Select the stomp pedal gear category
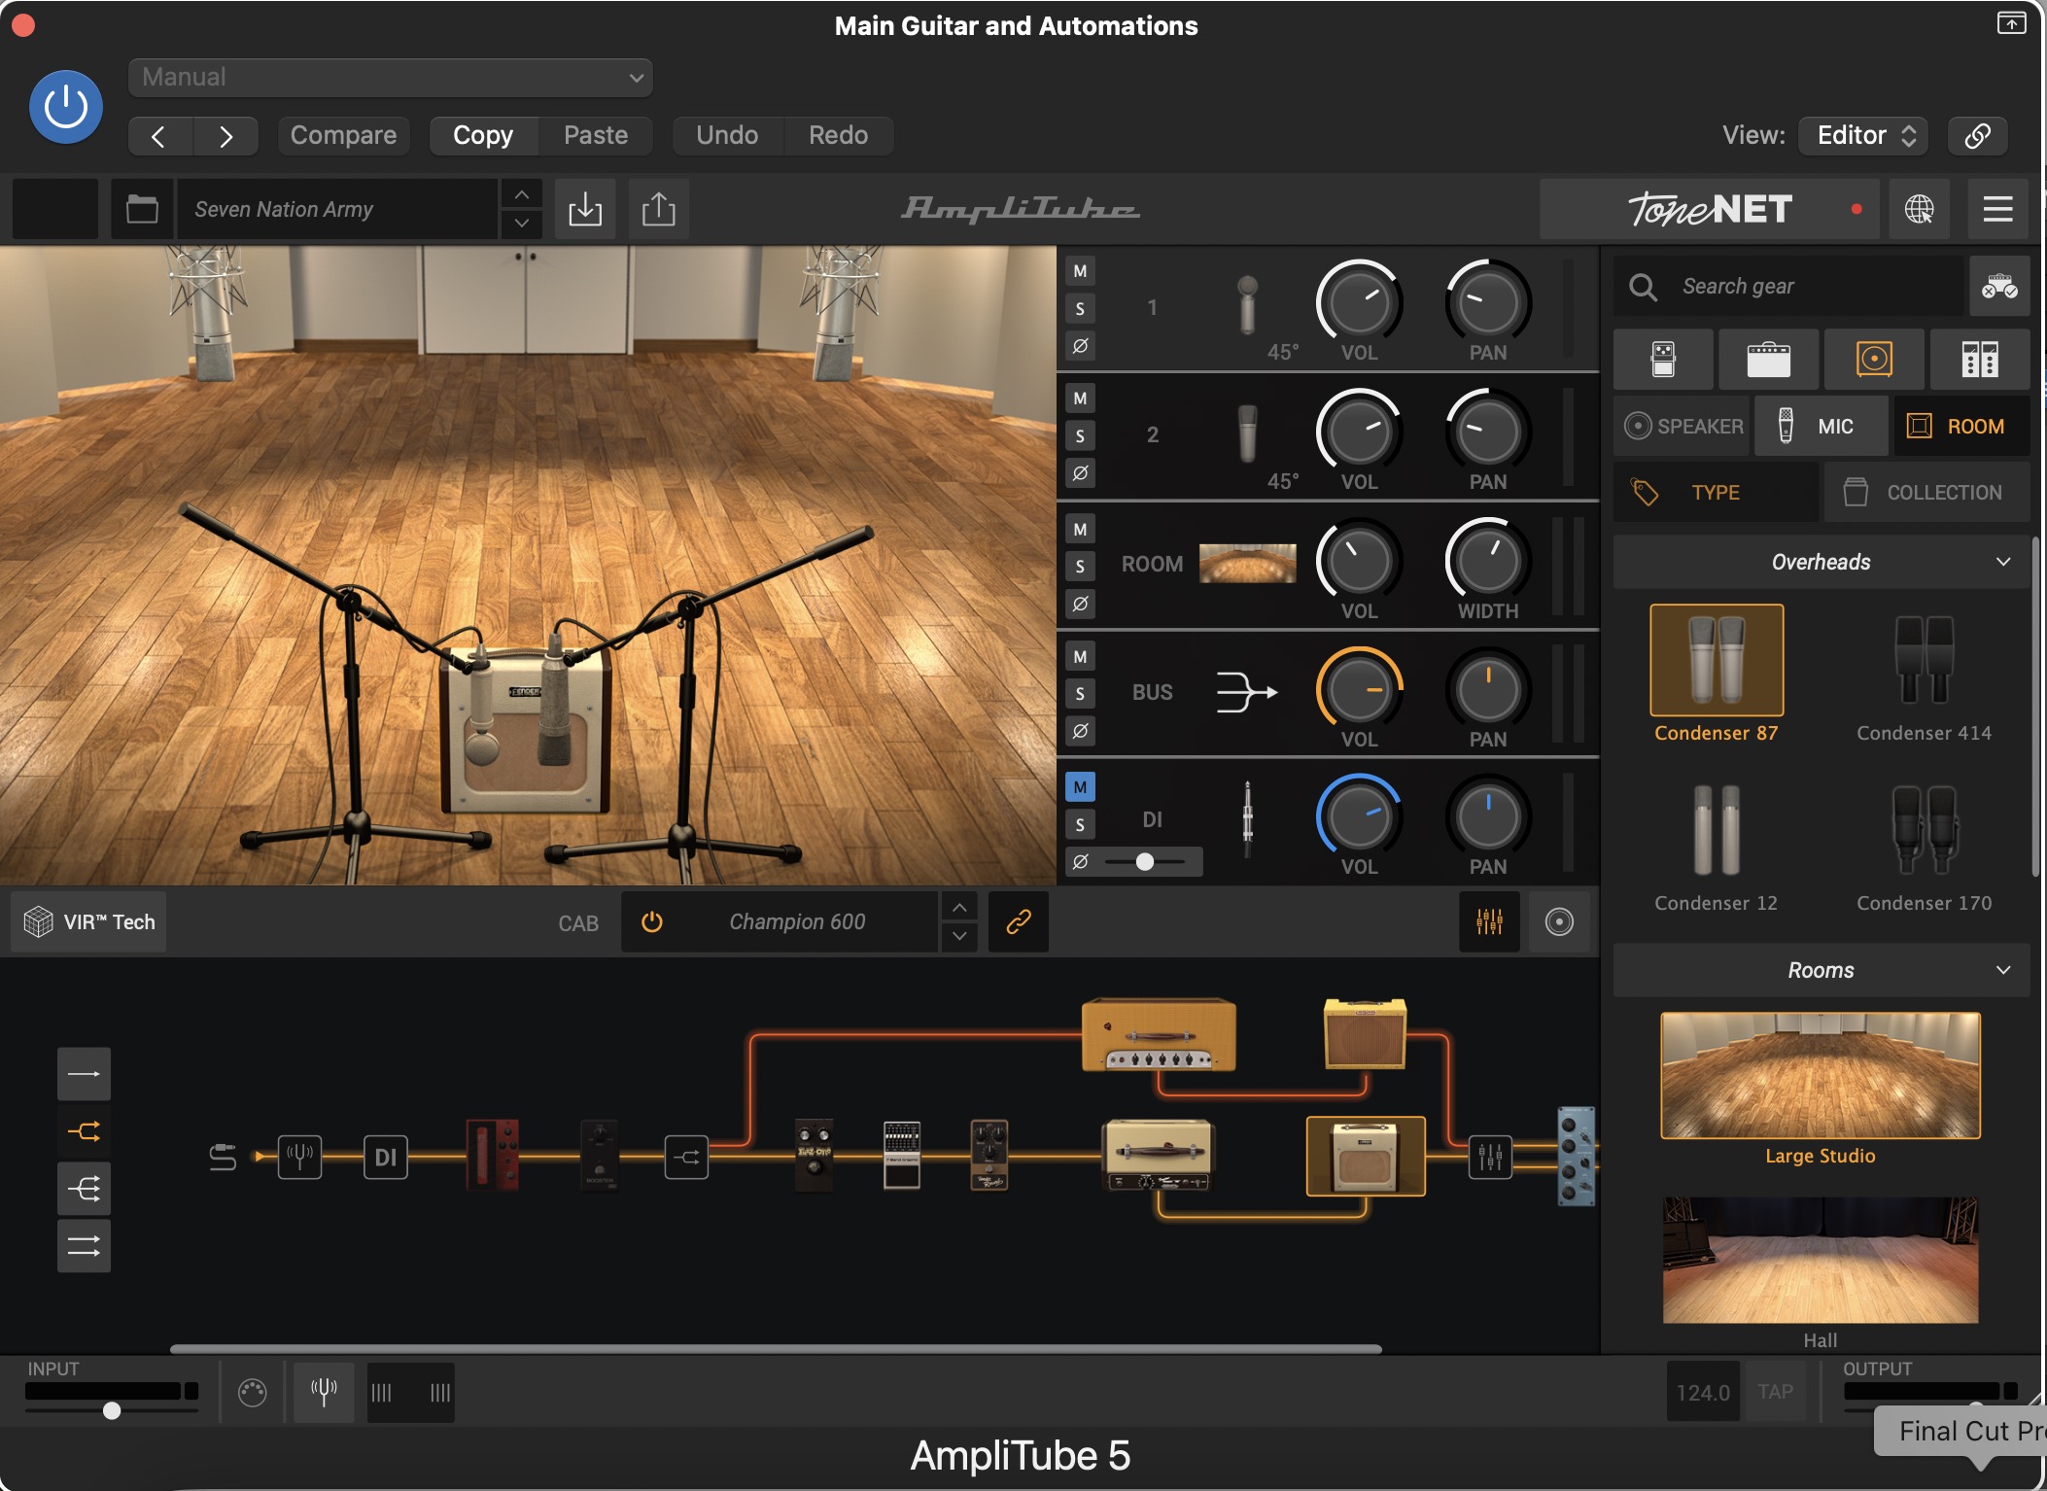 [x=1663, y=360]
